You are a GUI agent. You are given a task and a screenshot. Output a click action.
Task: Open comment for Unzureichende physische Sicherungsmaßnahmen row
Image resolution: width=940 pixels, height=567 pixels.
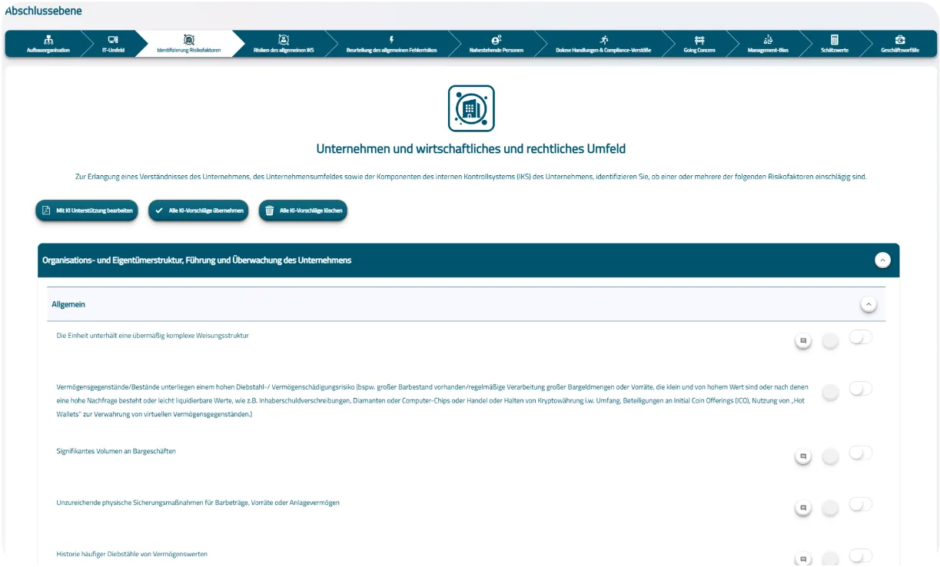(803, 508)
